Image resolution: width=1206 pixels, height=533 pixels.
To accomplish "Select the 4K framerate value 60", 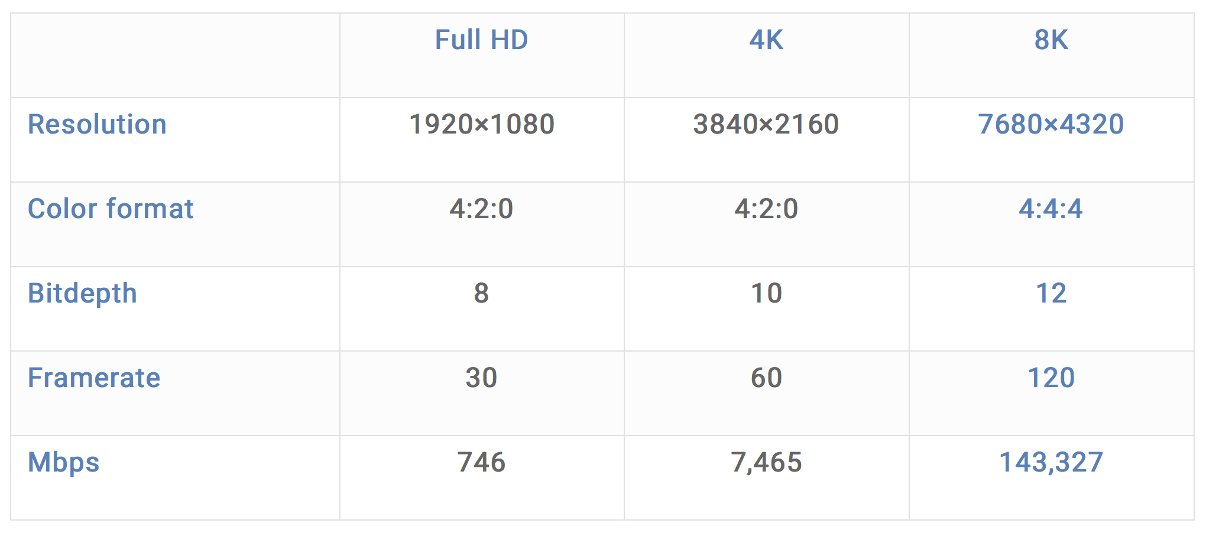I will pyautogui.click(x=766, y=378).
